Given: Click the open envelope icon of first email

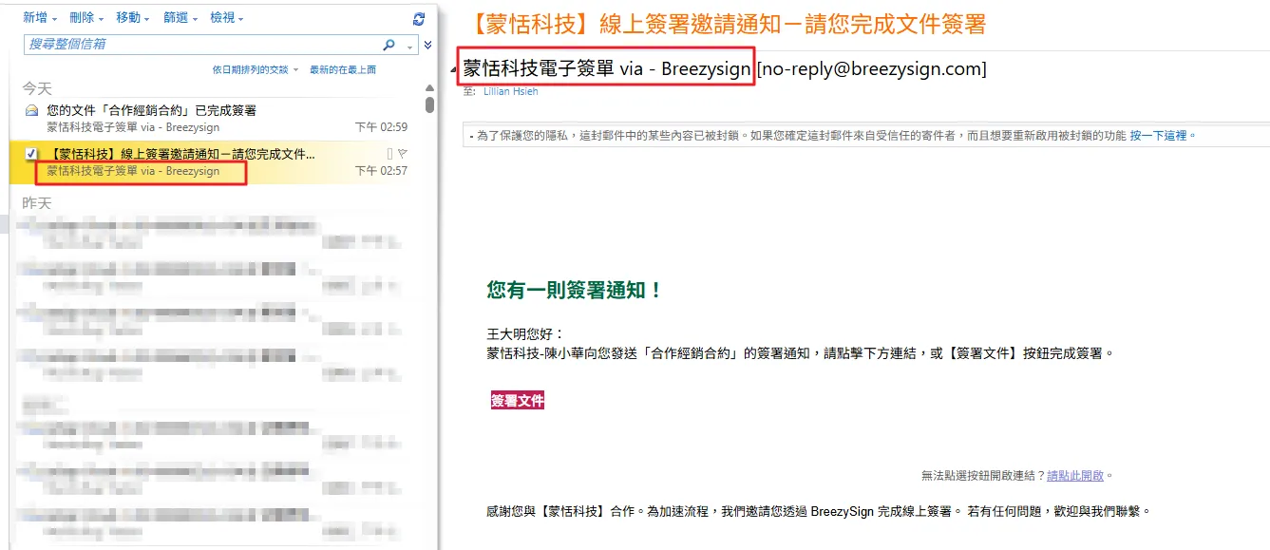Looking at the screenshot, I should [x=31, y=111].
